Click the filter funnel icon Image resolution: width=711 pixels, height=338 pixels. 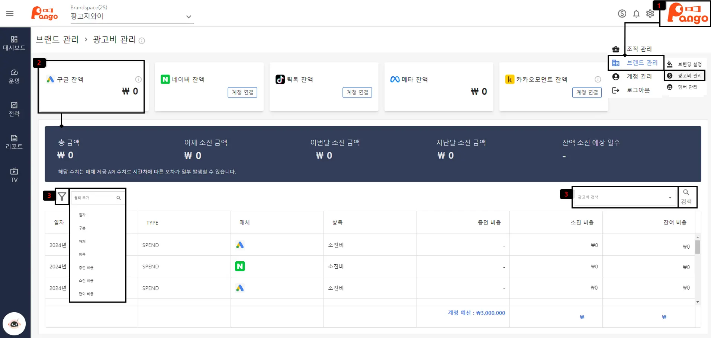[x=62, y=197]
